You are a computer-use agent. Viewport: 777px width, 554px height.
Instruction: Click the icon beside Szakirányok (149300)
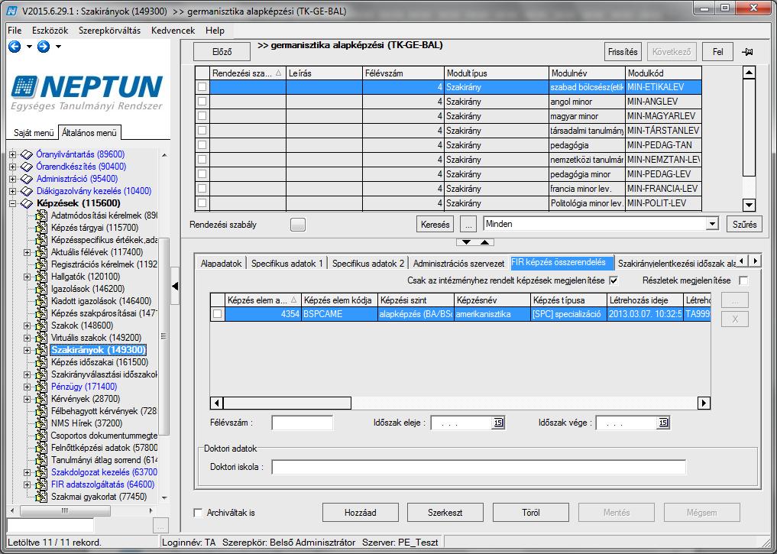[41, 350]
